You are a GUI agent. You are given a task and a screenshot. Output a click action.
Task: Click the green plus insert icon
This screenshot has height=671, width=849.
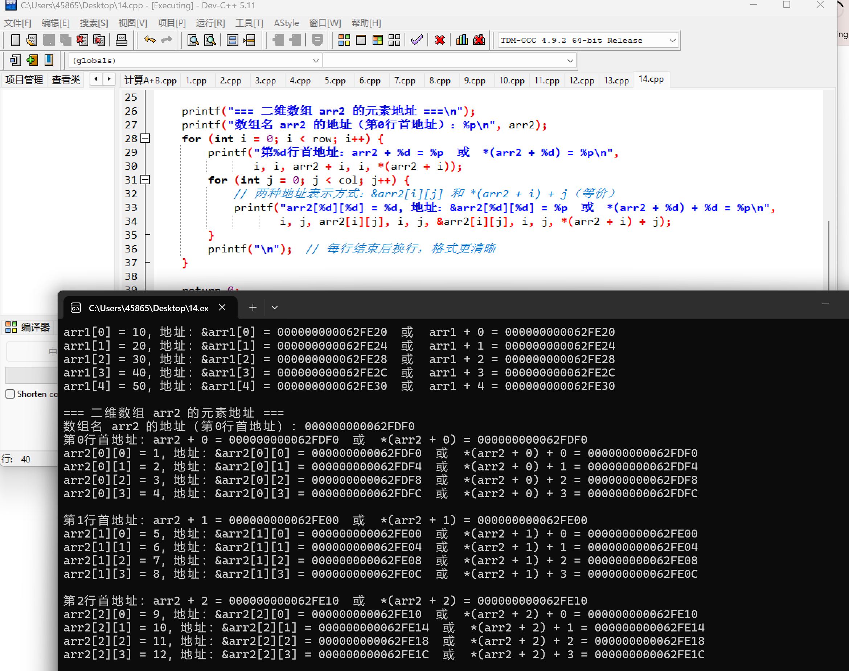pyautogui.click(x=32, y=60)
